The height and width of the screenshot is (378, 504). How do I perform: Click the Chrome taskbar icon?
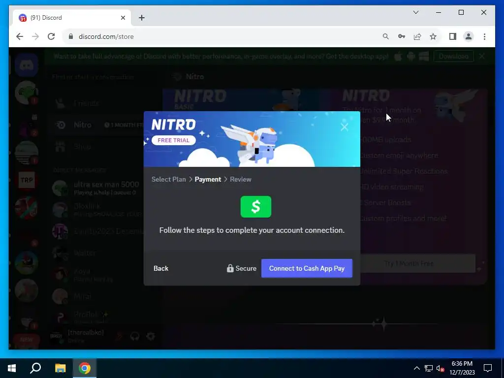coord(85,368)
